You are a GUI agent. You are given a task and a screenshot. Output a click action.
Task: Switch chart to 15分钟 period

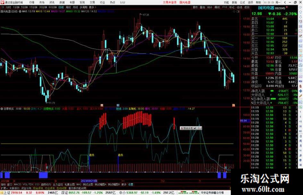pyautogui.click(x=33, y=7)
